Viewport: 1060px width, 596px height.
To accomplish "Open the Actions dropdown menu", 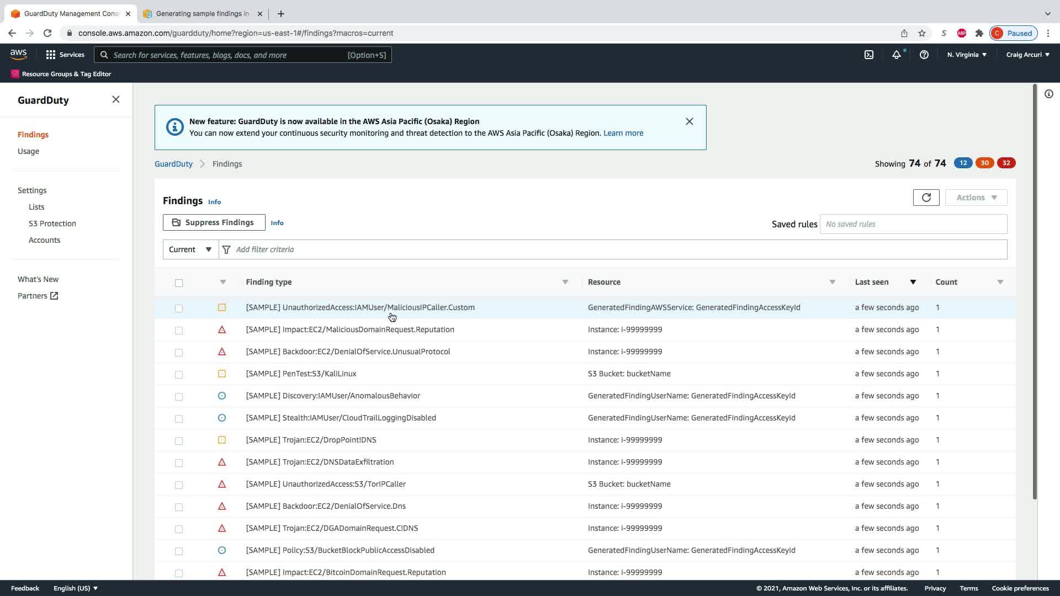I will tap(976, 198).
